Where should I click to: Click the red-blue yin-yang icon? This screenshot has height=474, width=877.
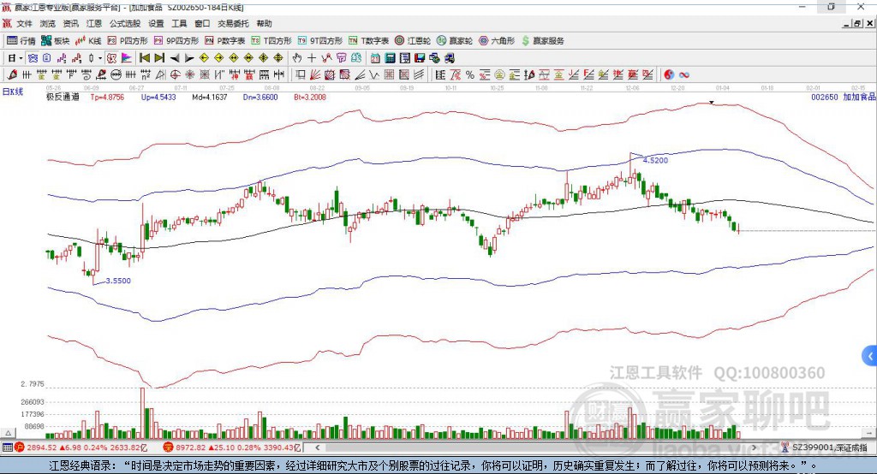click(x=669, y=75)
